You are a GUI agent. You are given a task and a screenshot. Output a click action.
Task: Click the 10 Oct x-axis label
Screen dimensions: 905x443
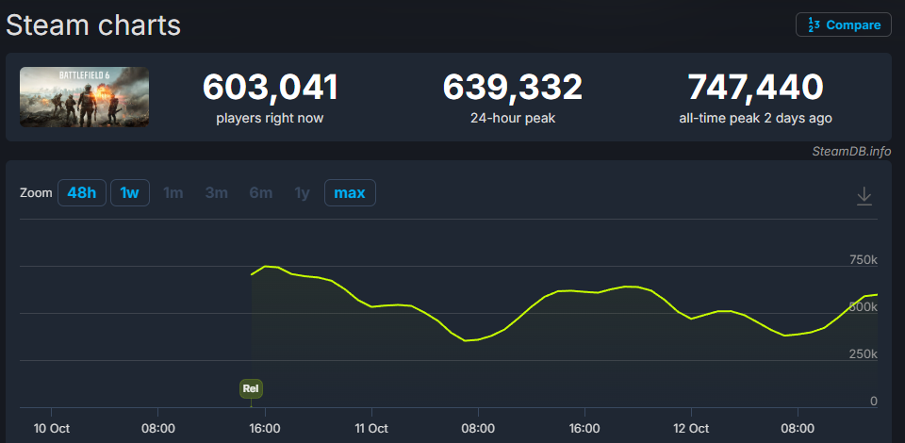click(x=52, y=429)
